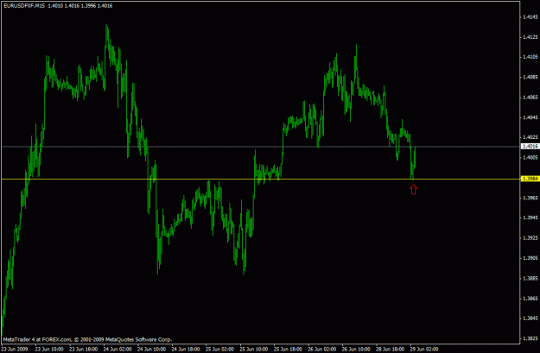Click the 25 Jun 02:00 time label
Viewport: 540px width, 353px height.
click(219, 350)
